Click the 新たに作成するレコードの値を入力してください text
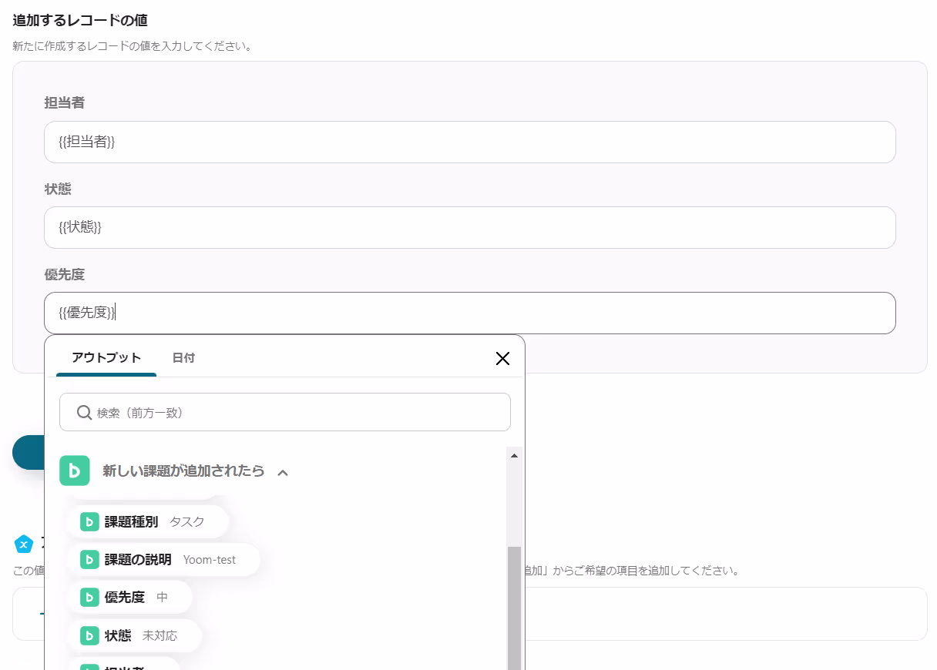Image resolution: width=937 pixels, height=670 pixels. (x=133, y=46)
